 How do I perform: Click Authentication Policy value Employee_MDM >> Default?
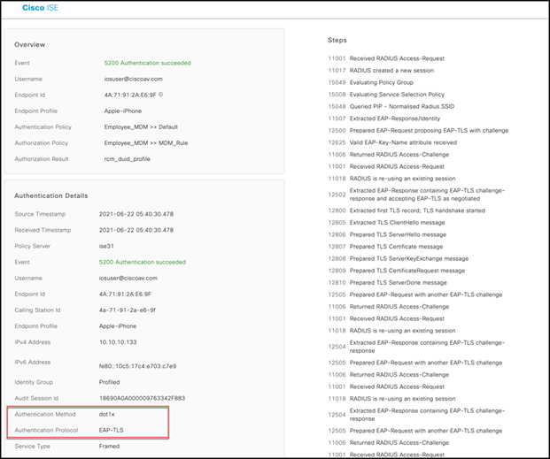(141, 127)
